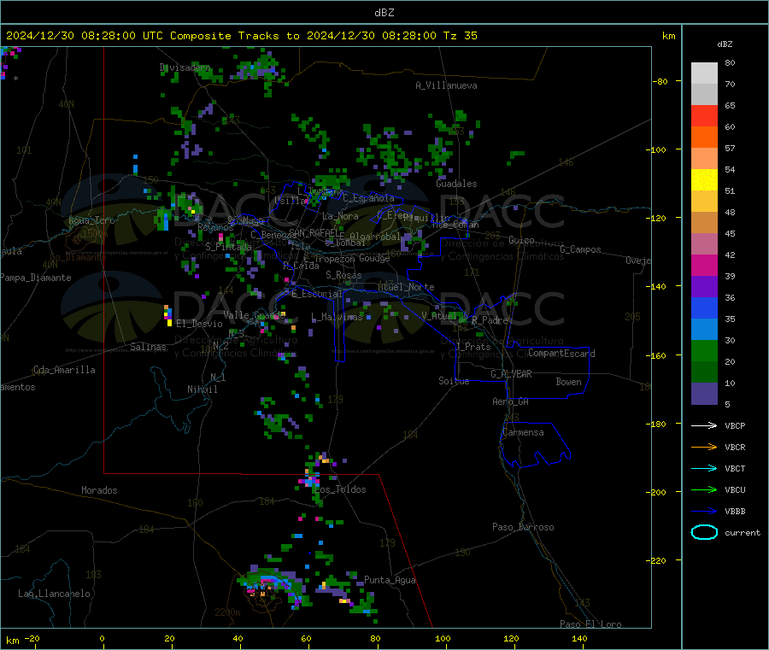Select the light gray swatch below 80
Screen dimensions: 769x650
(704, 73)
